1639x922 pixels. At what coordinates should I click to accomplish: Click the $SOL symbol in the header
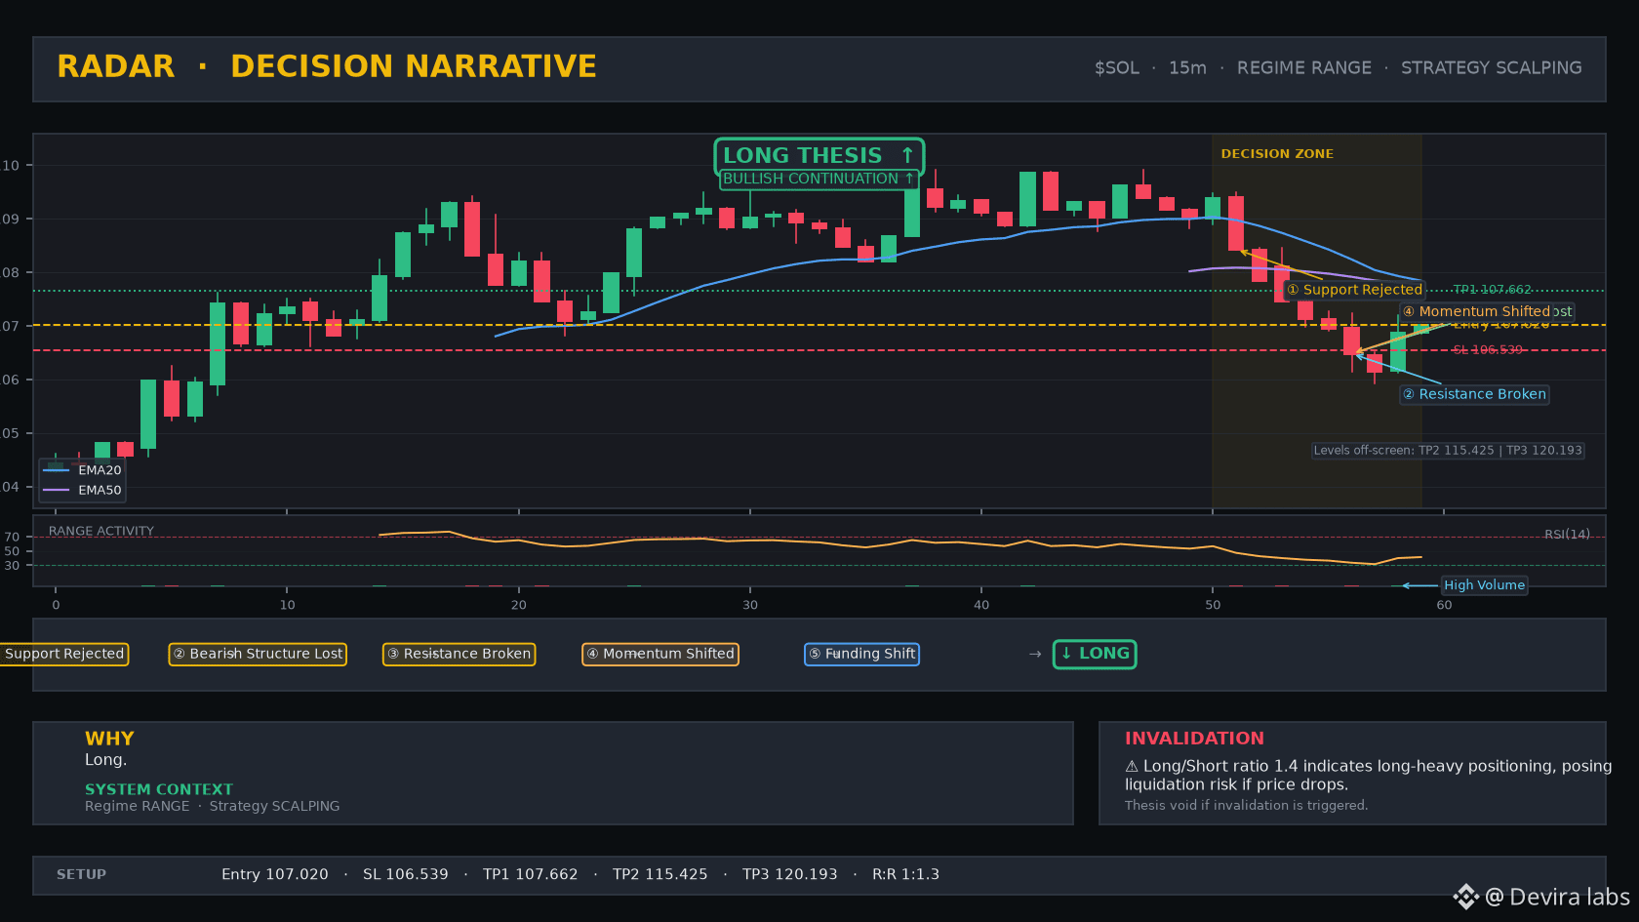pyautogui.click(x=1116, y=68)
